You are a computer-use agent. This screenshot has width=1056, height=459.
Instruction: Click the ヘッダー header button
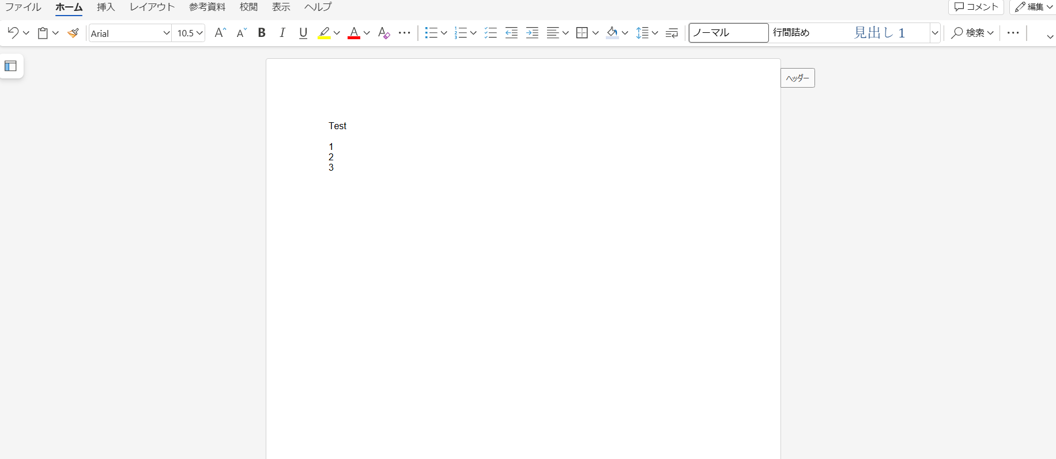click(x=798, y=78)
